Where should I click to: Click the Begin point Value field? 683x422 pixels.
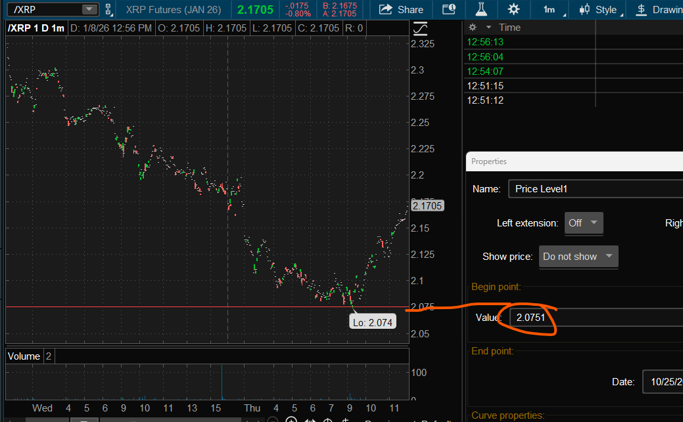pos(596,318)
